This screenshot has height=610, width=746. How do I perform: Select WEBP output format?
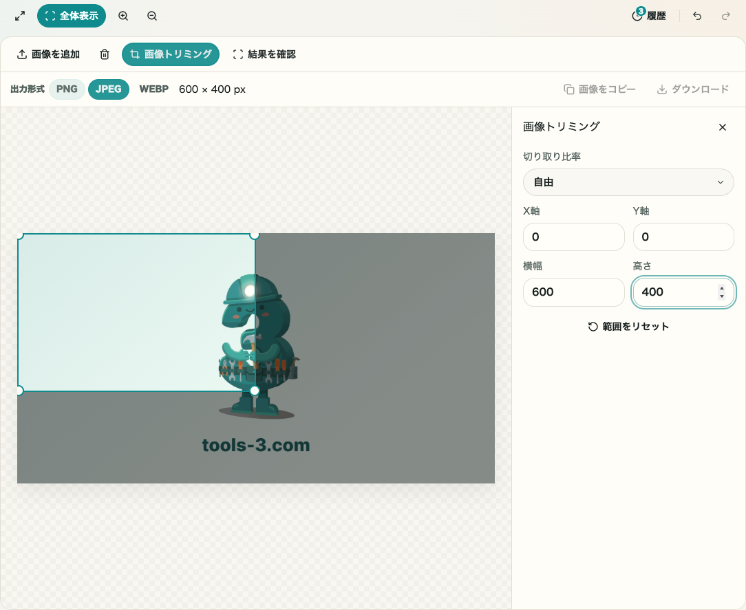coord(153,89)
